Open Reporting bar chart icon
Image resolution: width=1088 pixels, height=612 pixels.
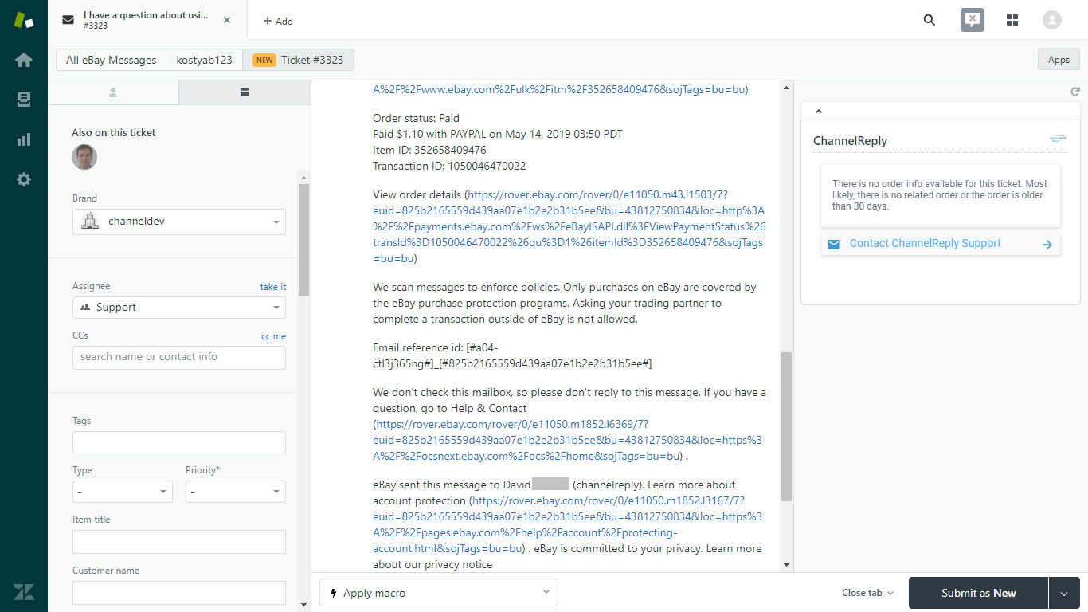tap(24, 139)
